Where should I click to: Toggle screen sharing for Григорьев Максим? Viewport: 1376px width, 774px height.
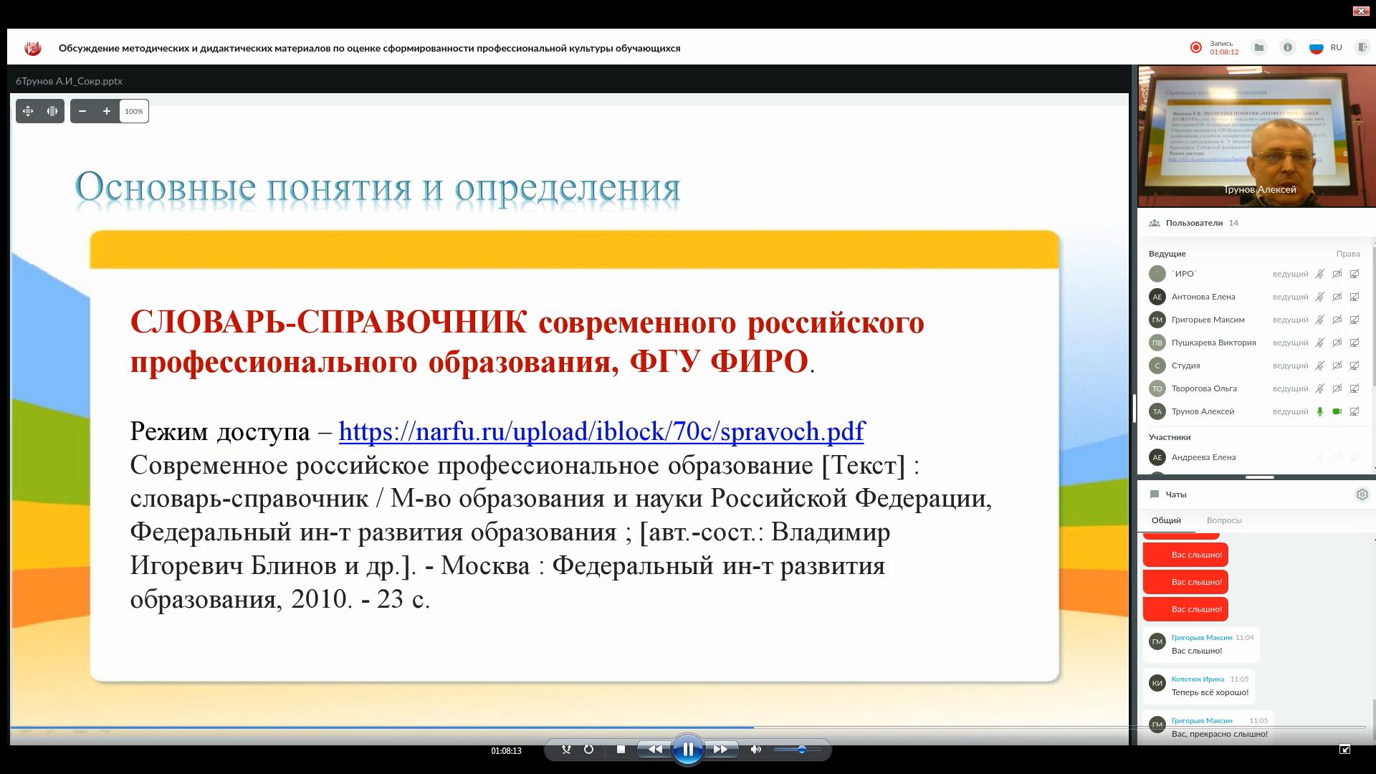(x=1354, y=320)
